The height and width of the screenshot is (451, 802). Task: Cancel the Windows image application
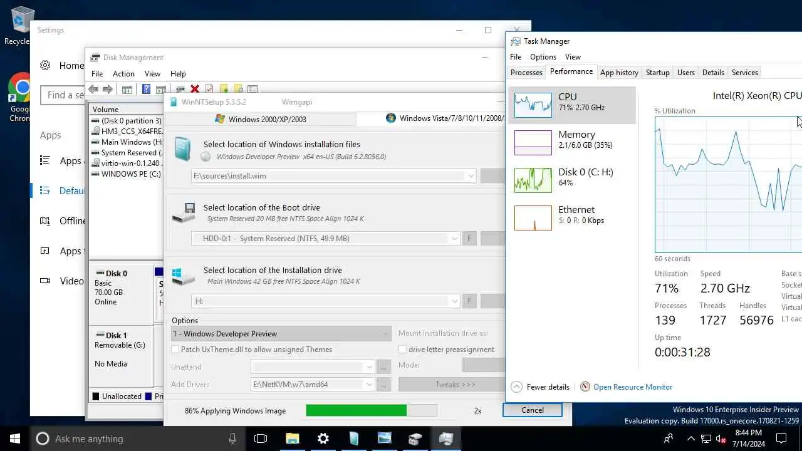pyautogui.click(x=532, y=410)
